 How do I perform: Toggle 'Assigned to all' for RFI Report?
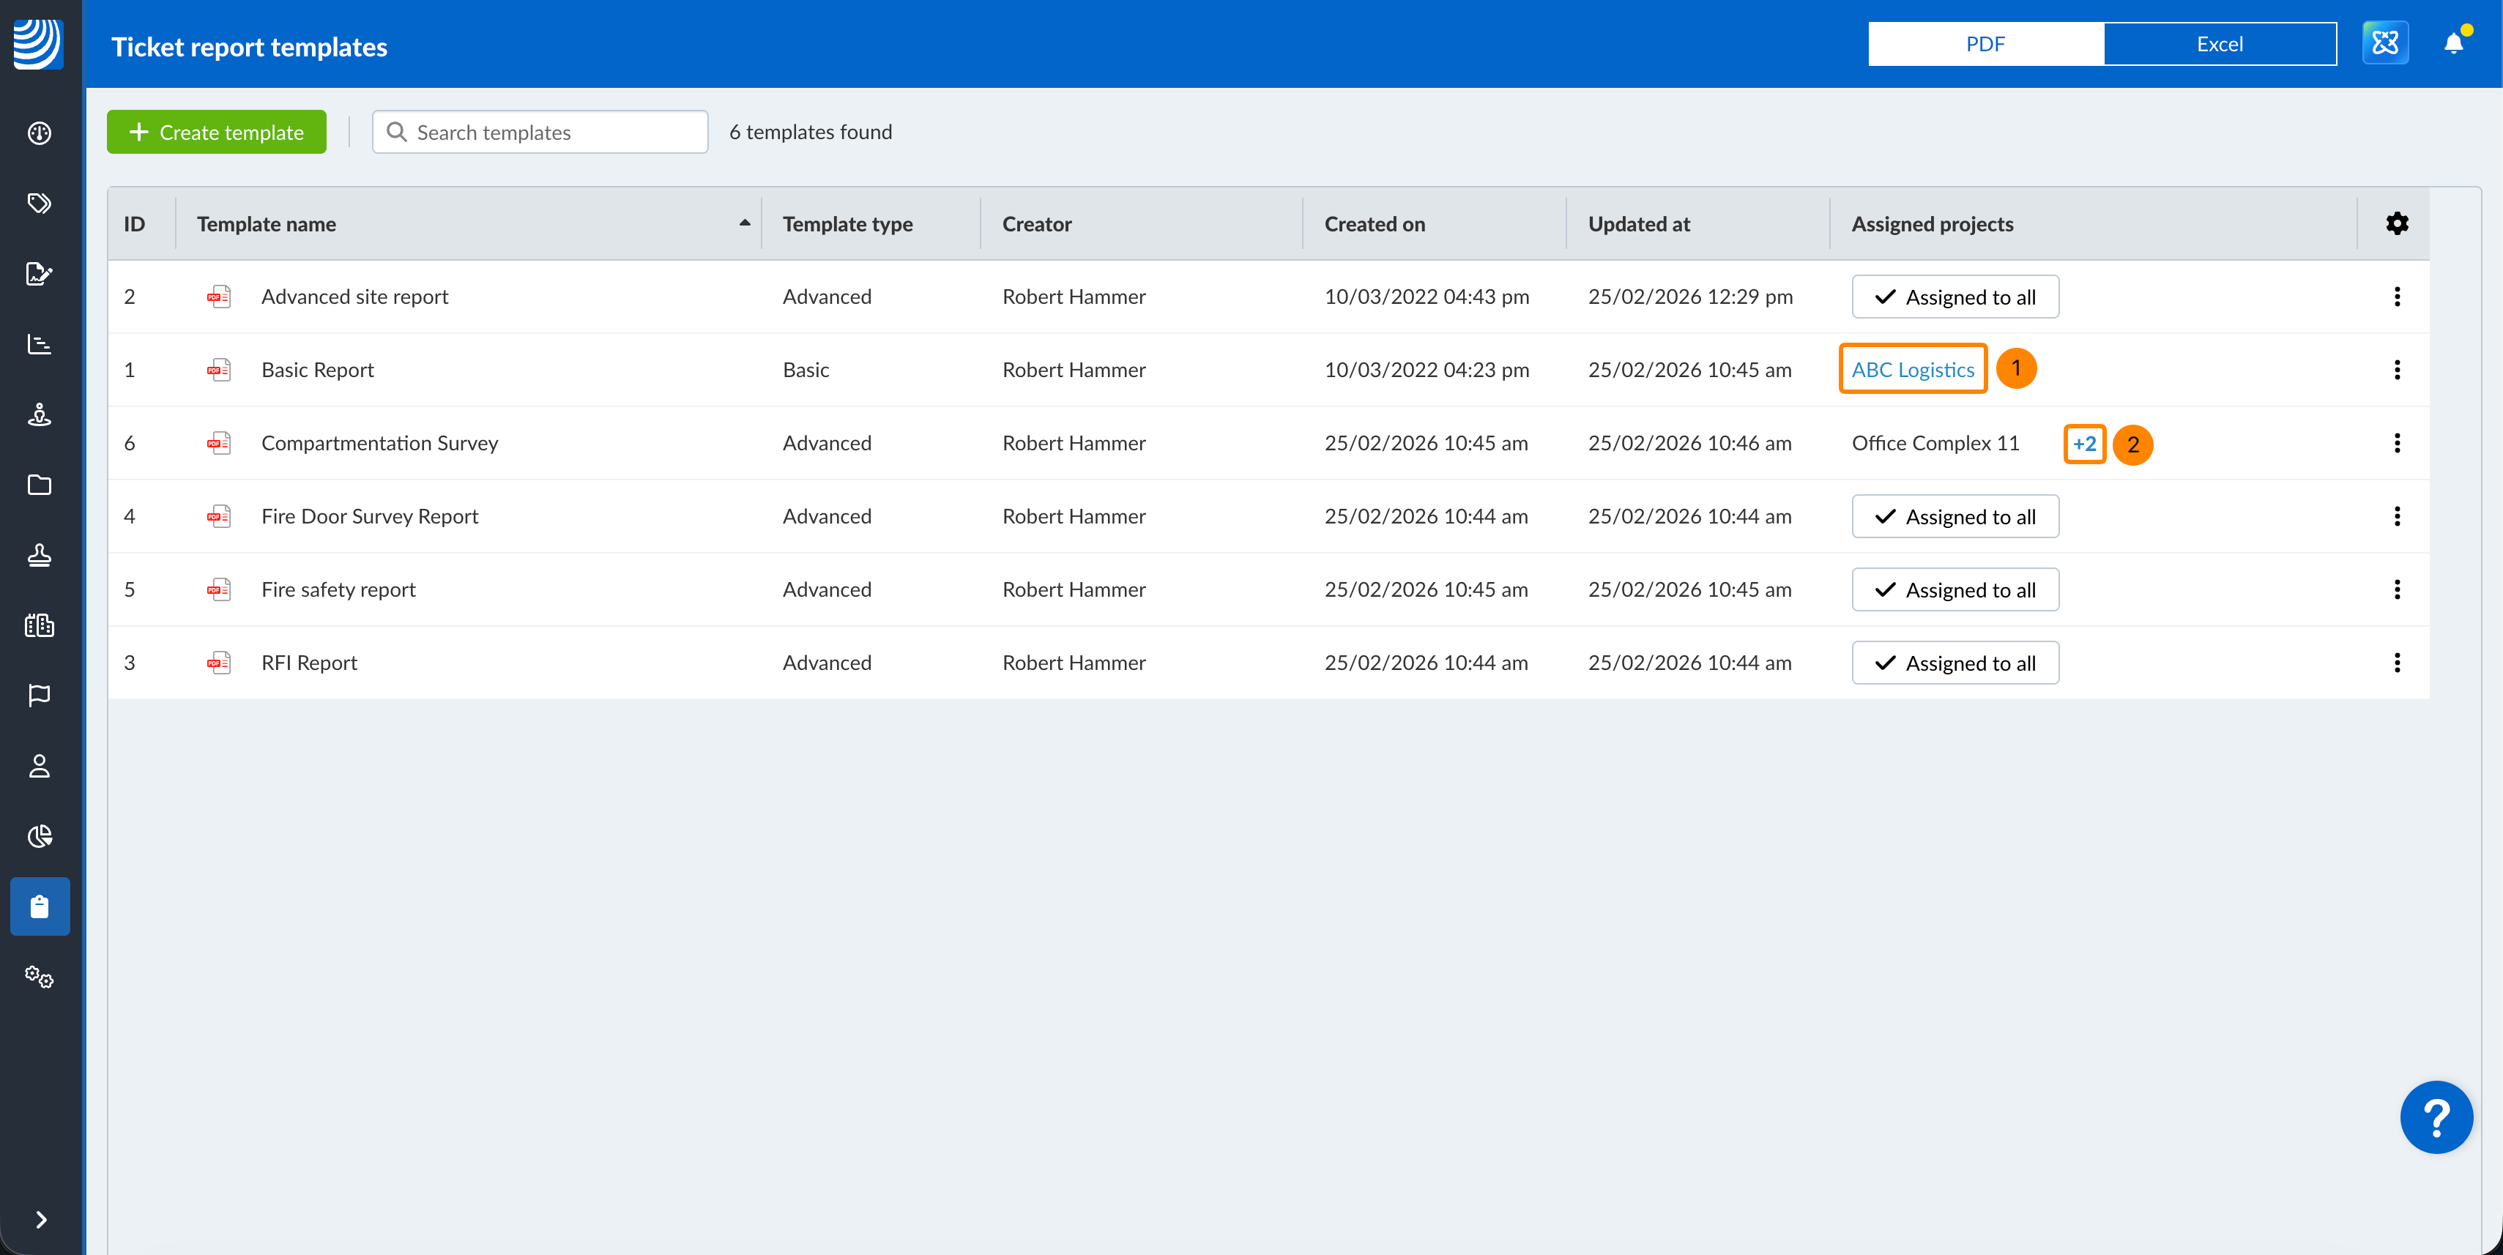[x=1954, y=663]
